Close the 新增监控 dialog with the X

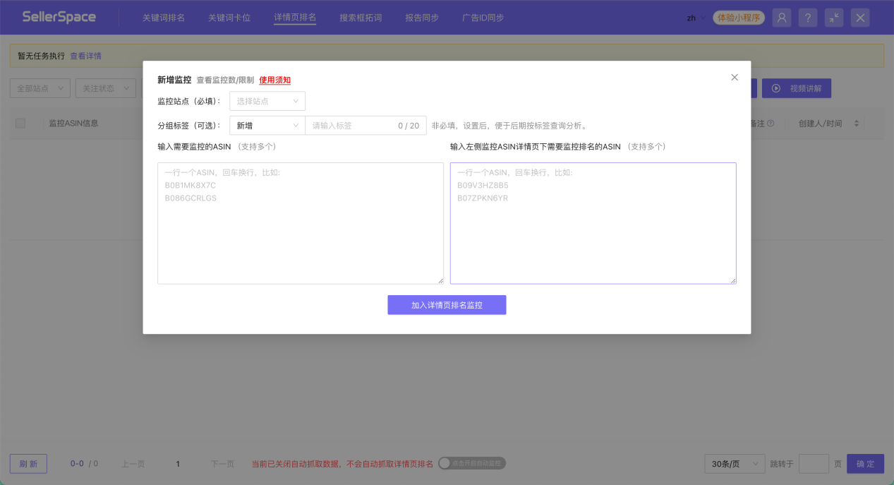(x=734, y=77)
